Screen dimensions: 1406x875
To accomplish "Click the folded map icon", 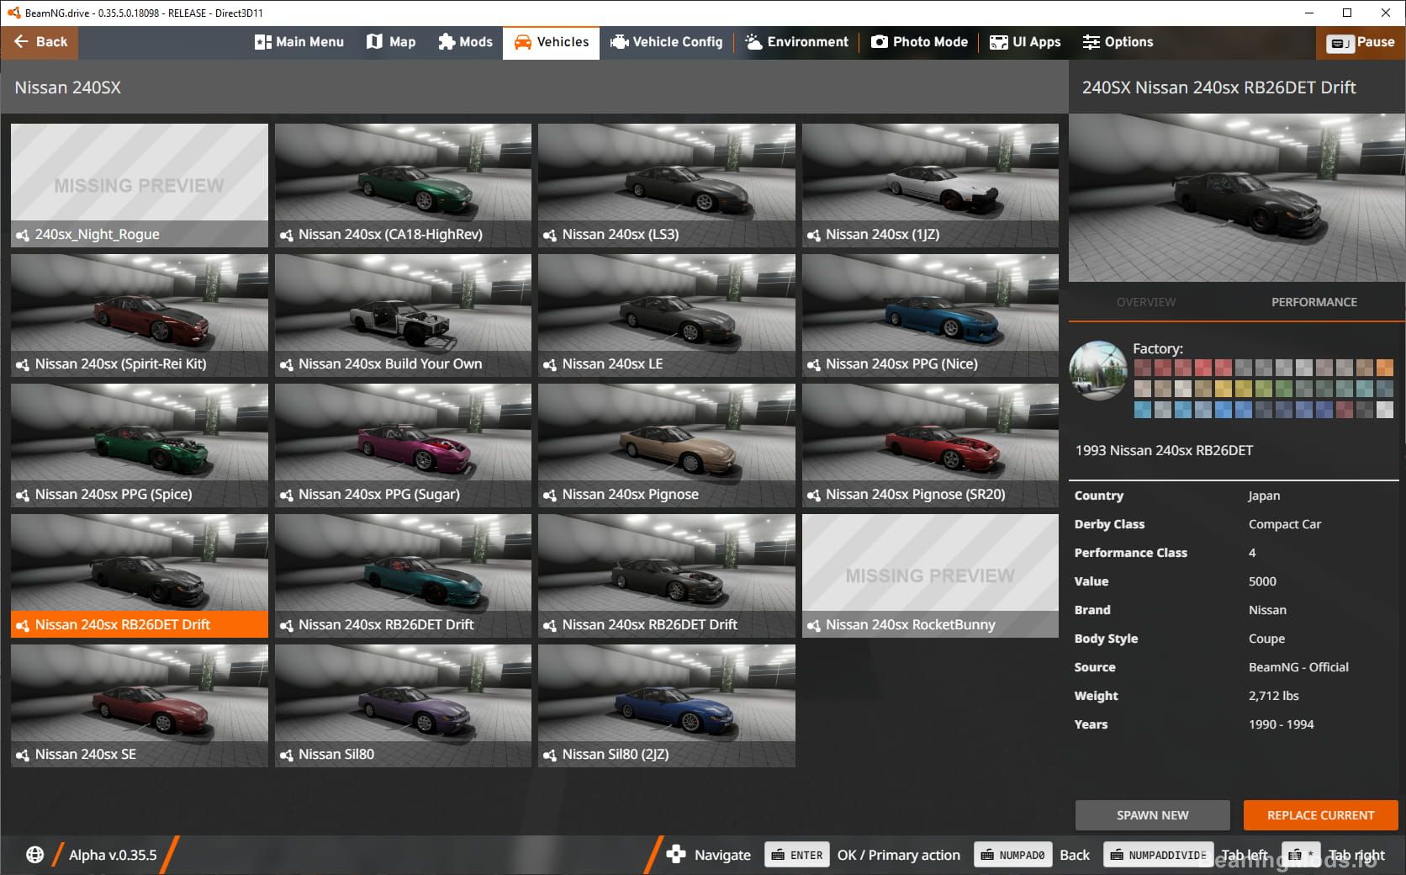I will pyautogui.click(x=375, y=42).
